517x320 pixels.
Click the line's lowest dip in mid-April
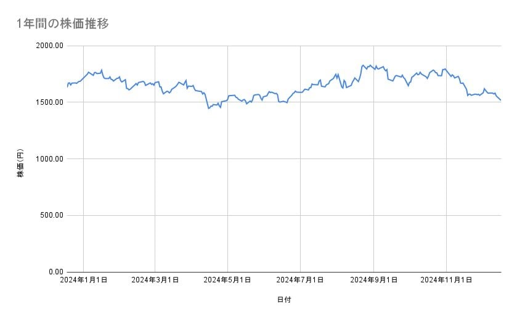pyautogui.click(x=209, y=109)
